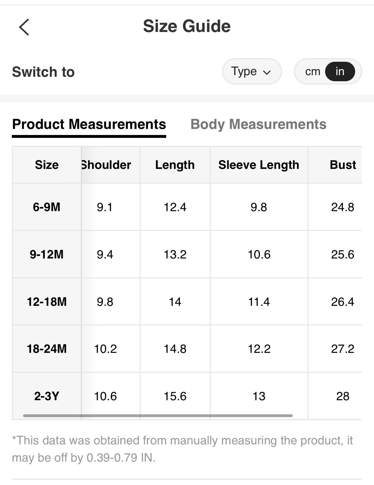Select the in unit option
The image size is (374, 485).
coord(339,71)
